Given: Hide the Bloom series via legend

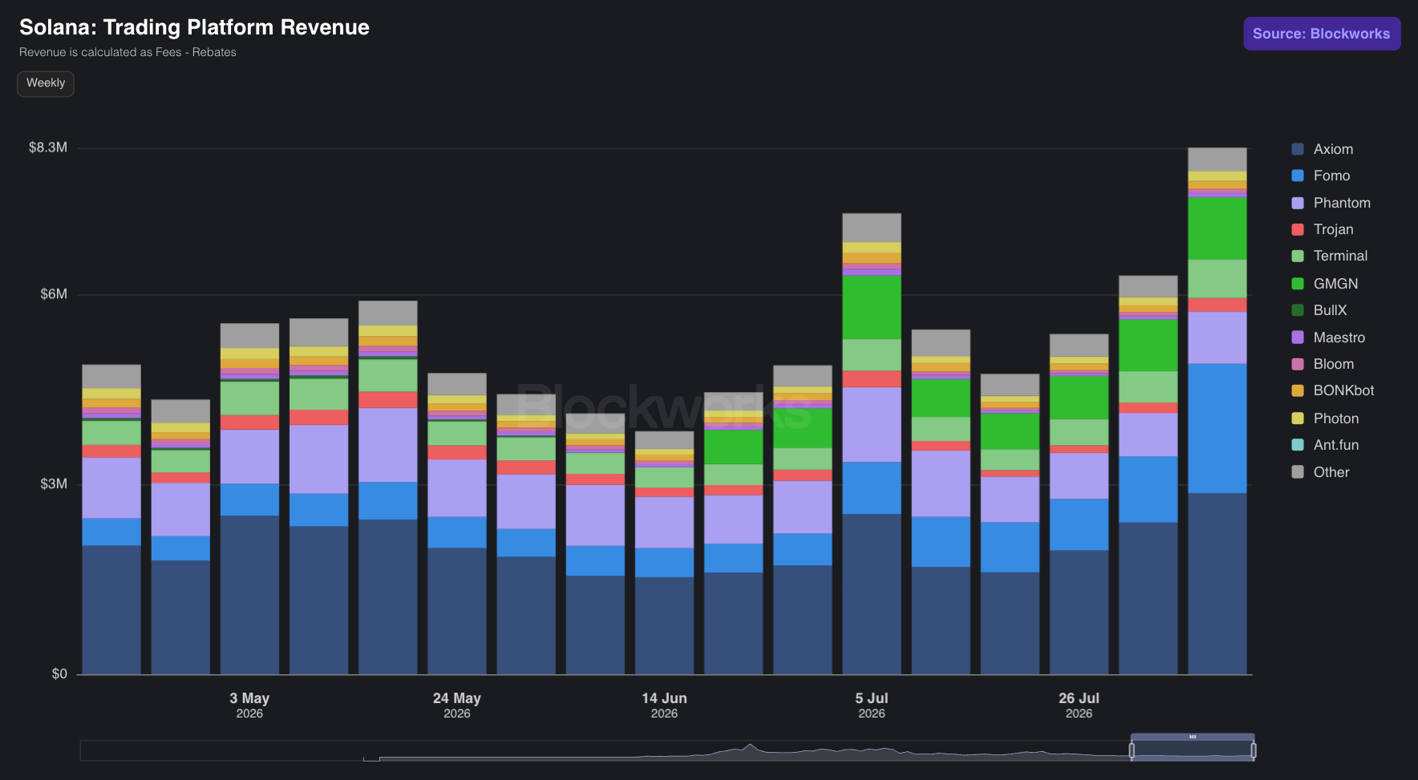Looking at the screenshot, I should pos(1323,364).
